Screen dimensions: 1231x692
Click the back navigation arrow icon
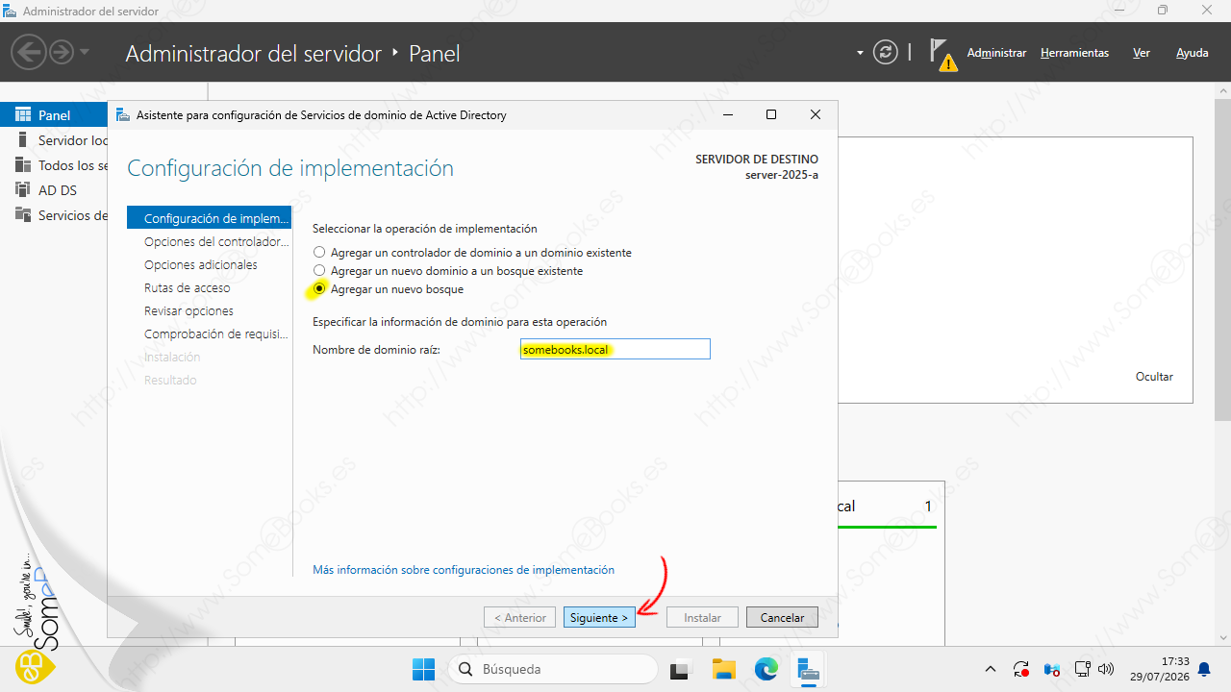tap(30, 52)
